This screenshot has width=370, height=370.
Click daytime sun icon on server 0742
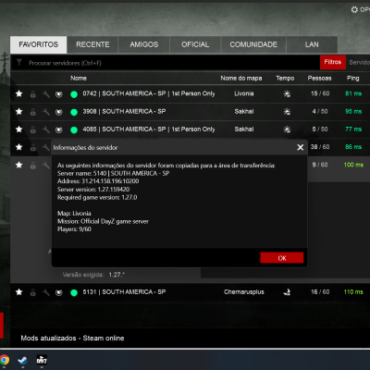[287, 94]
